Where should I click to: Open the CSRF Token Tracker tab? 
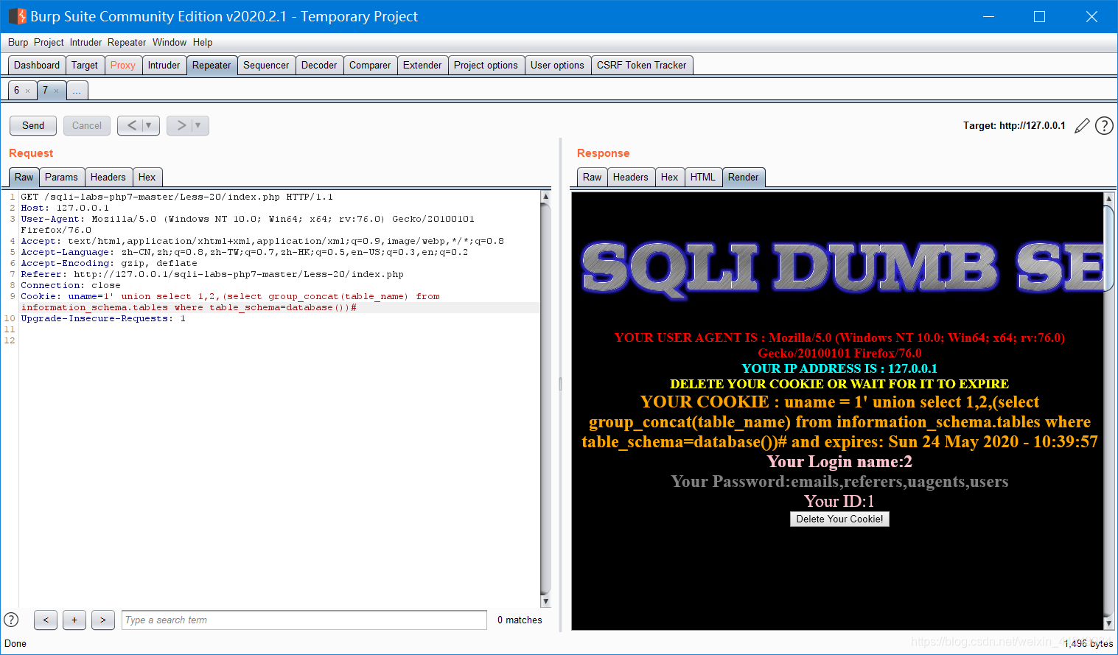coord(641,65)
